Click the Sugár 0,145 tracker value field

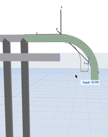point(90,82)
